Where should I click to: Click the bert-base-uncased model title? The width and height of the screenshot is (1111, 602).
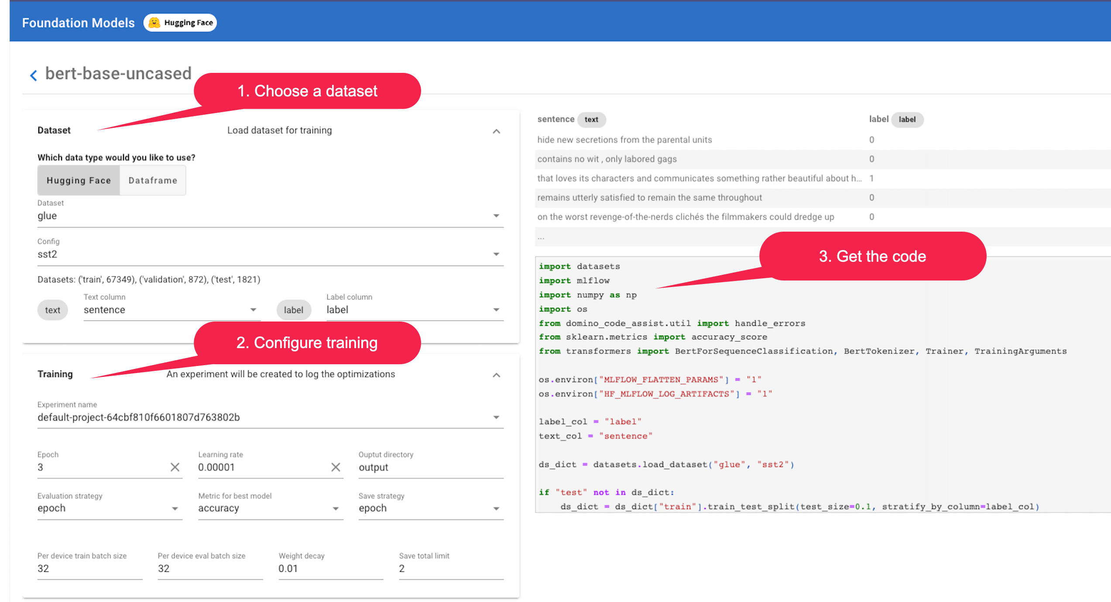click(x=118, y=73)
